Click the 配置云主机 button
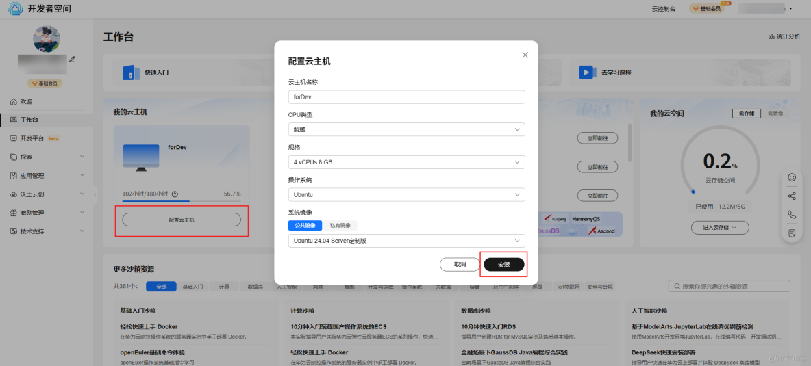 (x=182, y=220)
